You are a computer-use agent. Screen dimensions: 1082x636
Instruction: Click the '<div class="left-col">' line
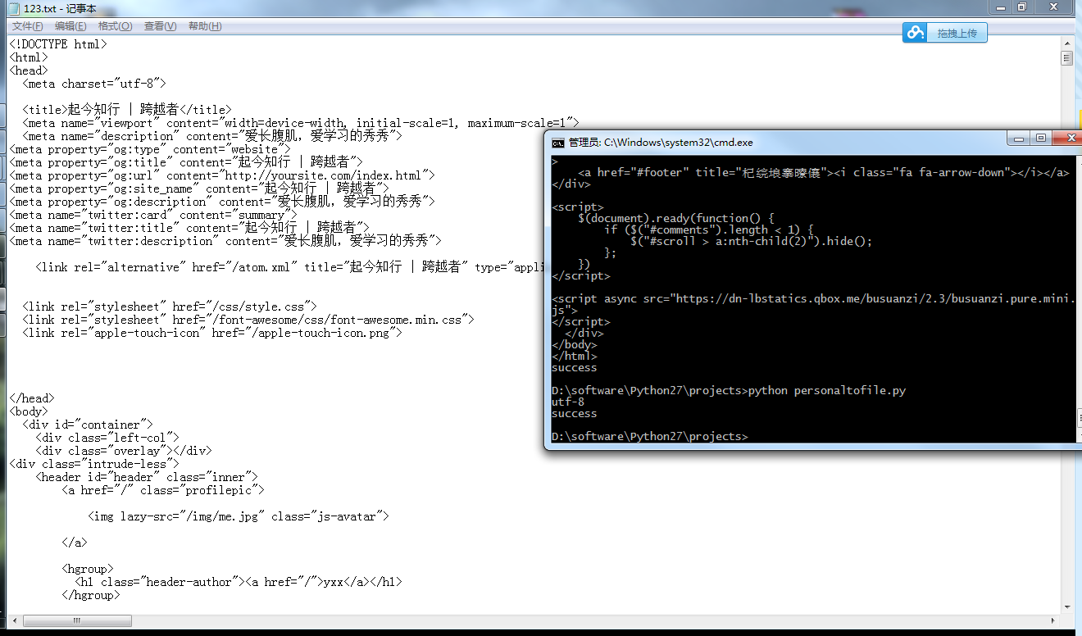coord(107,438)
